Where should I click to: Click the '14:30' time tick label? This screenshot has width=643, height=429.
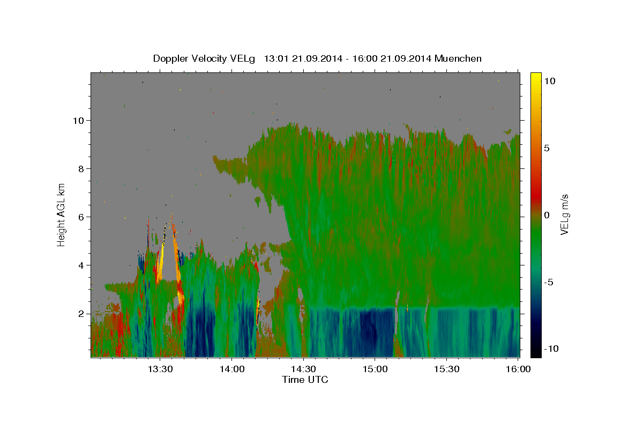click(x=303, y=369)
